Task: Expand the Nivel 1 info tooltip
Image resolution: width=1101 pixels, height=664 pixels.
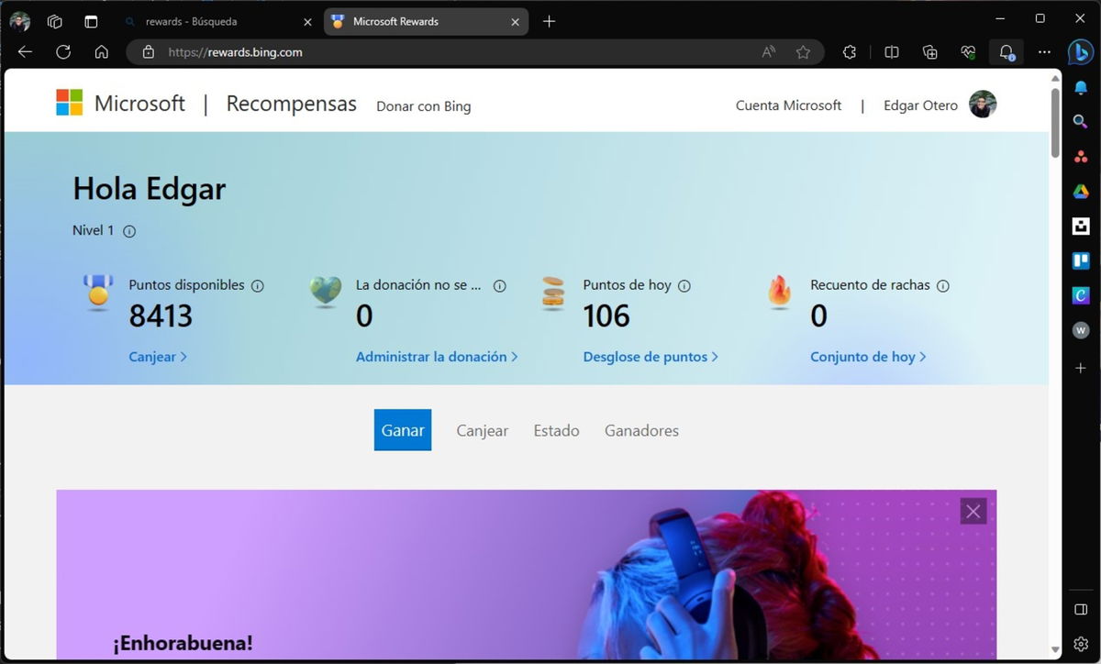Action: pyautogui.click(x=129, y=231)
